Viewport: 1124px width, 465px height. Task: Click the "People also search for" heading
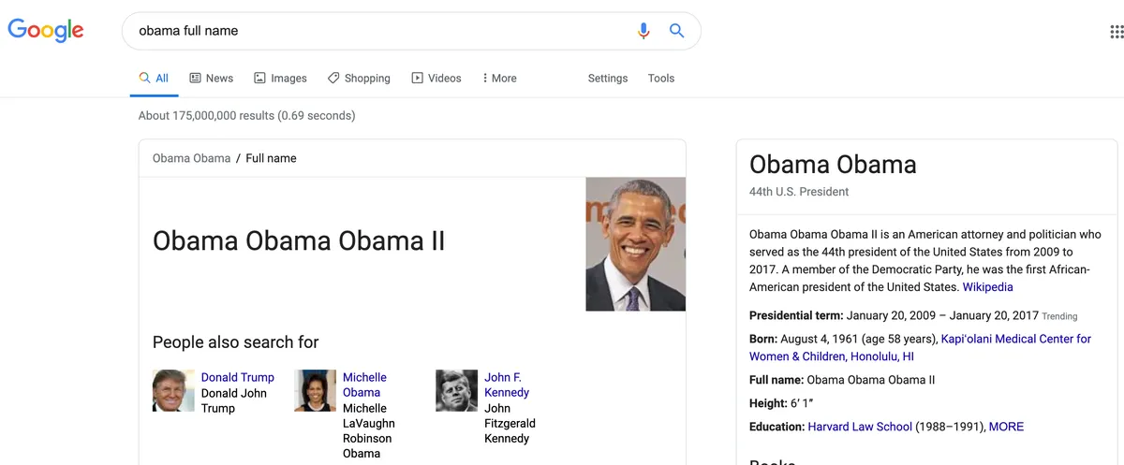236,342
